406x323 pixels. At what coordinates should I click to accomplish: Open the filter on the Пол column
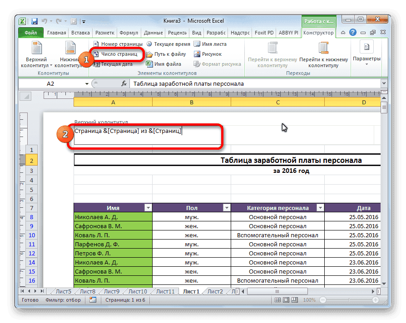(x=227, y=207)
